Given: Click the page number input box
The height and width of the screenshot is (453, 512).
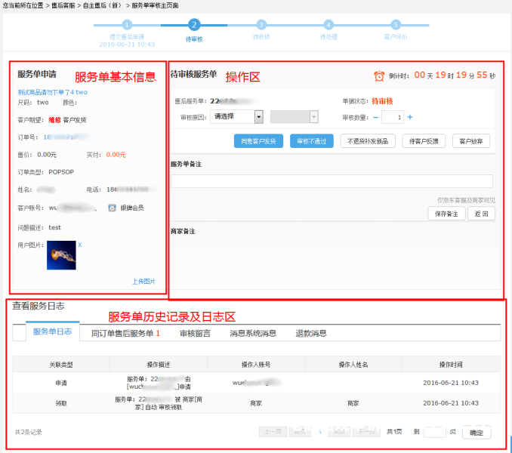Looking at the screenshot, I should (435, 432).
